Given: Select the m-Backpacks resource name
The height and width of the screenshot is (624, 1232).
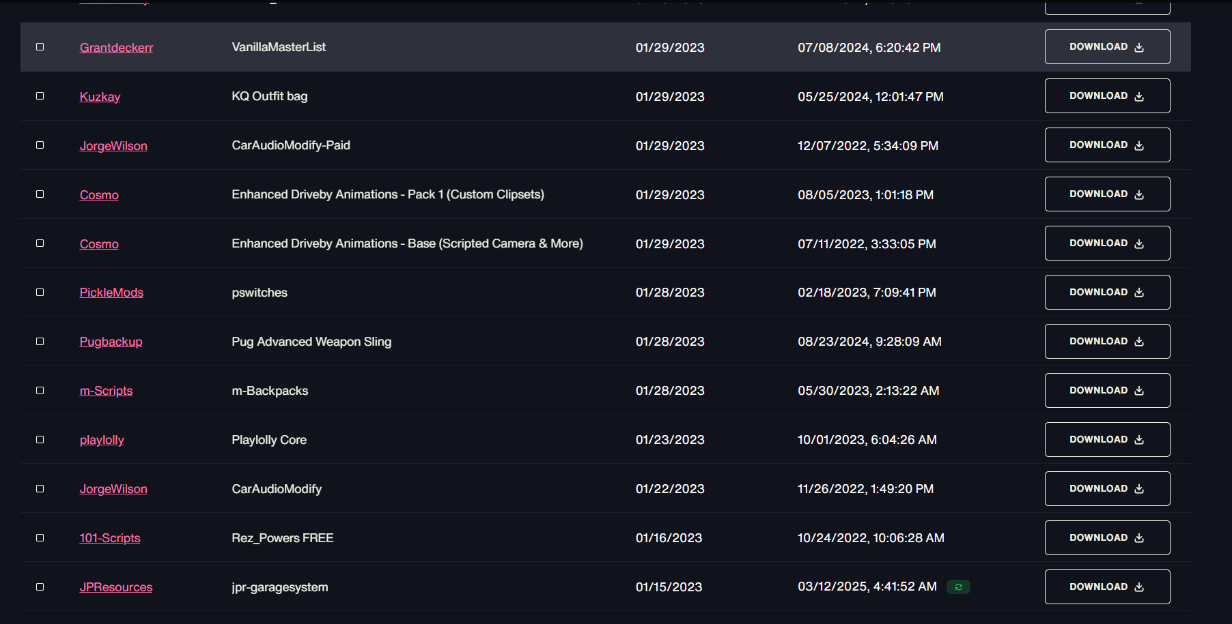Looking at the screenshot, I should (270, 391).
